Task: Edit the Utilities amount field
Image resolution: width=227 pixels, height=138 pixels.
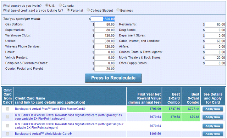Action: click(x=105, y=41)
